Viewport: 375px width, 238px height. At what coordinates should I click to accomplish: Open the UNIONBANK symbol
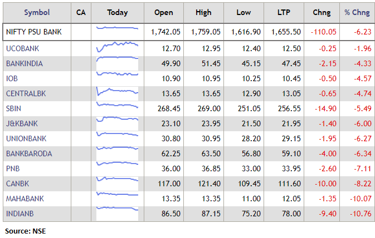click(x=26, y=138)
